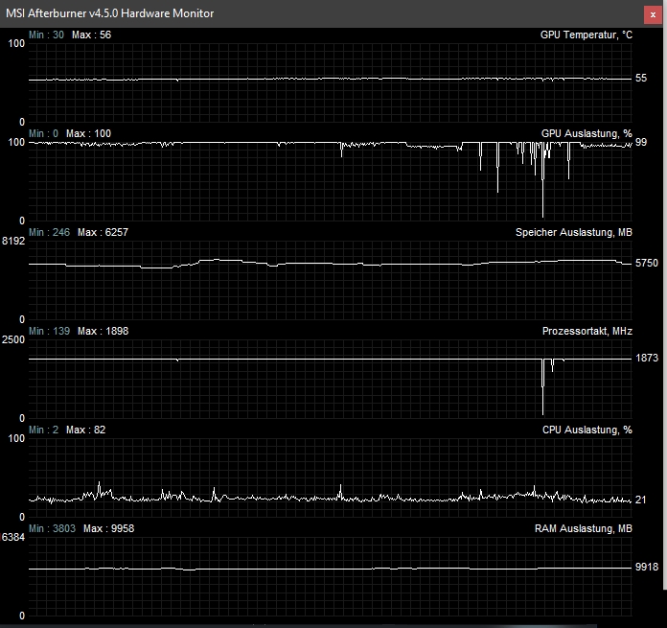The height and width of the screenshot is (628, 667).
Task: Select the GPU Temperatur, °C graph label
Action: pos(586,35)
